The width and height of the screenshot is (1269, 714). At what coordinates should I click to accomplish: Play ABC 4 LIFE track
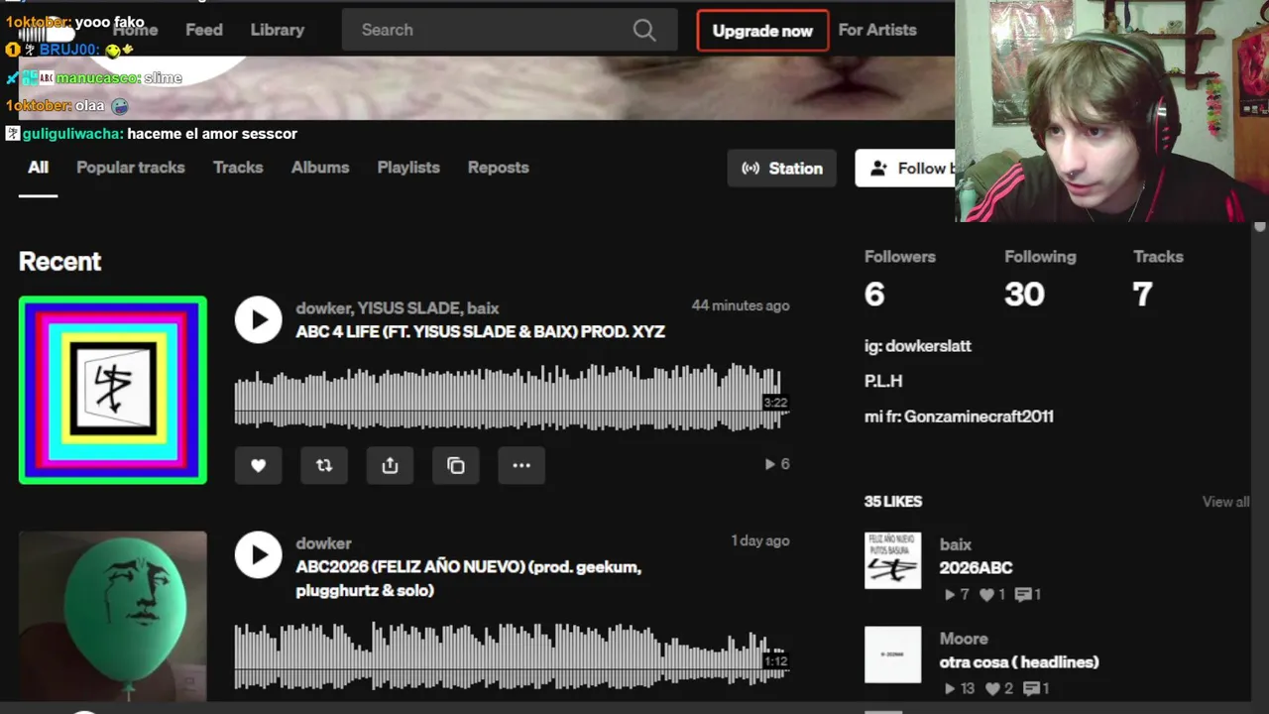pos(259,320)
